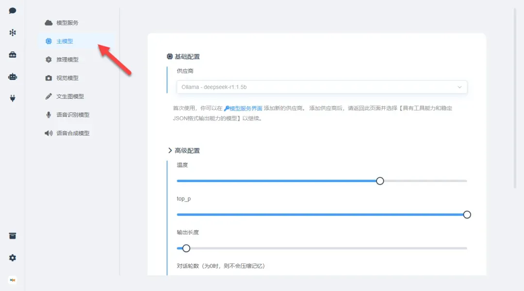
Task: Click the colorful app logo at bottom-left
Action: (x=13, y=280)
